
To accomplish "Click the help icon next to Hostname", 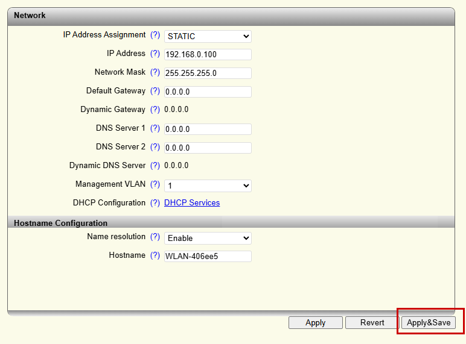I will click(155, 256).
